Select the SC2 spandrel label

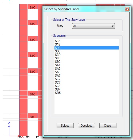point(87,79)
